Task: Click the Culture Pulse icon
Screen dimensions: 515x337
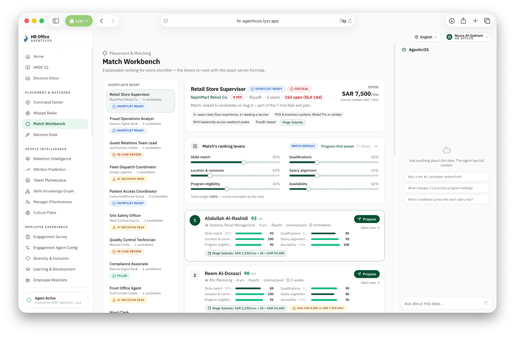Action: pyautogui.click(x=28, y=213)
